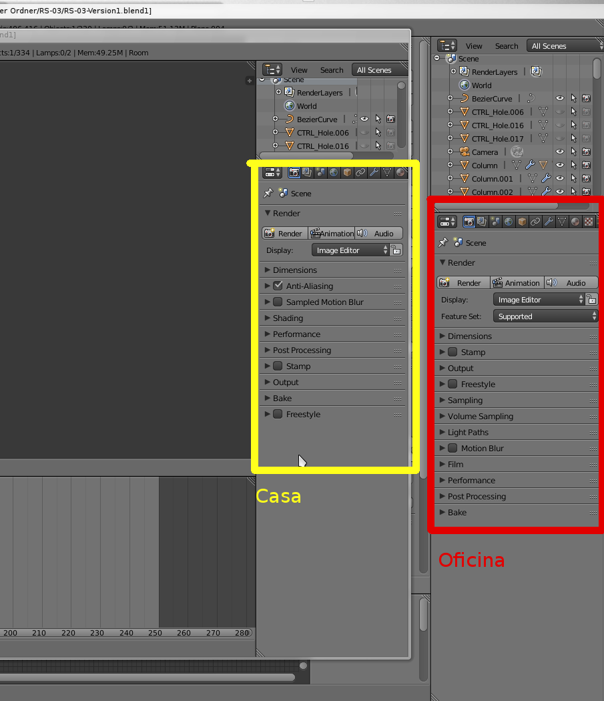Expand Bake panel in front window
Viewport: 604px width, 701px height.
click(332, 398)
